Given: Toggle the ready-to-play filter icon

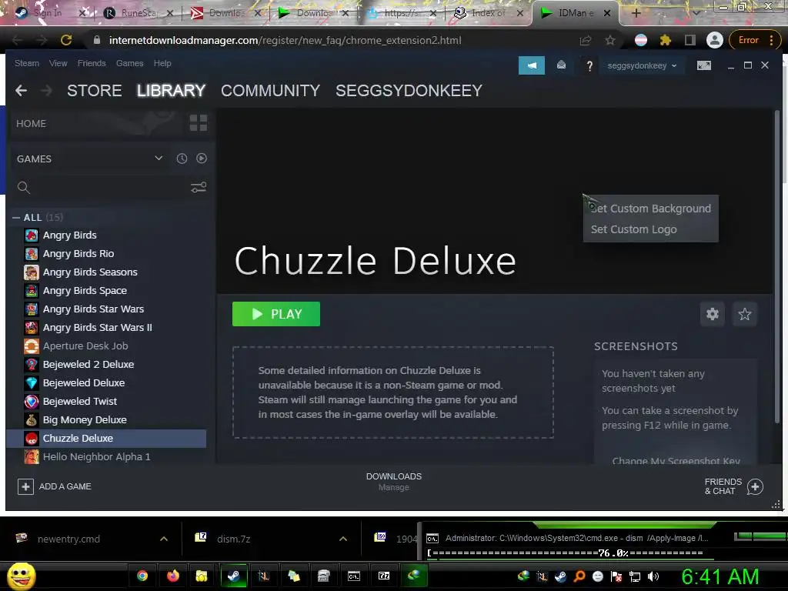Looking at the screenshot, I should click(202, 159).
